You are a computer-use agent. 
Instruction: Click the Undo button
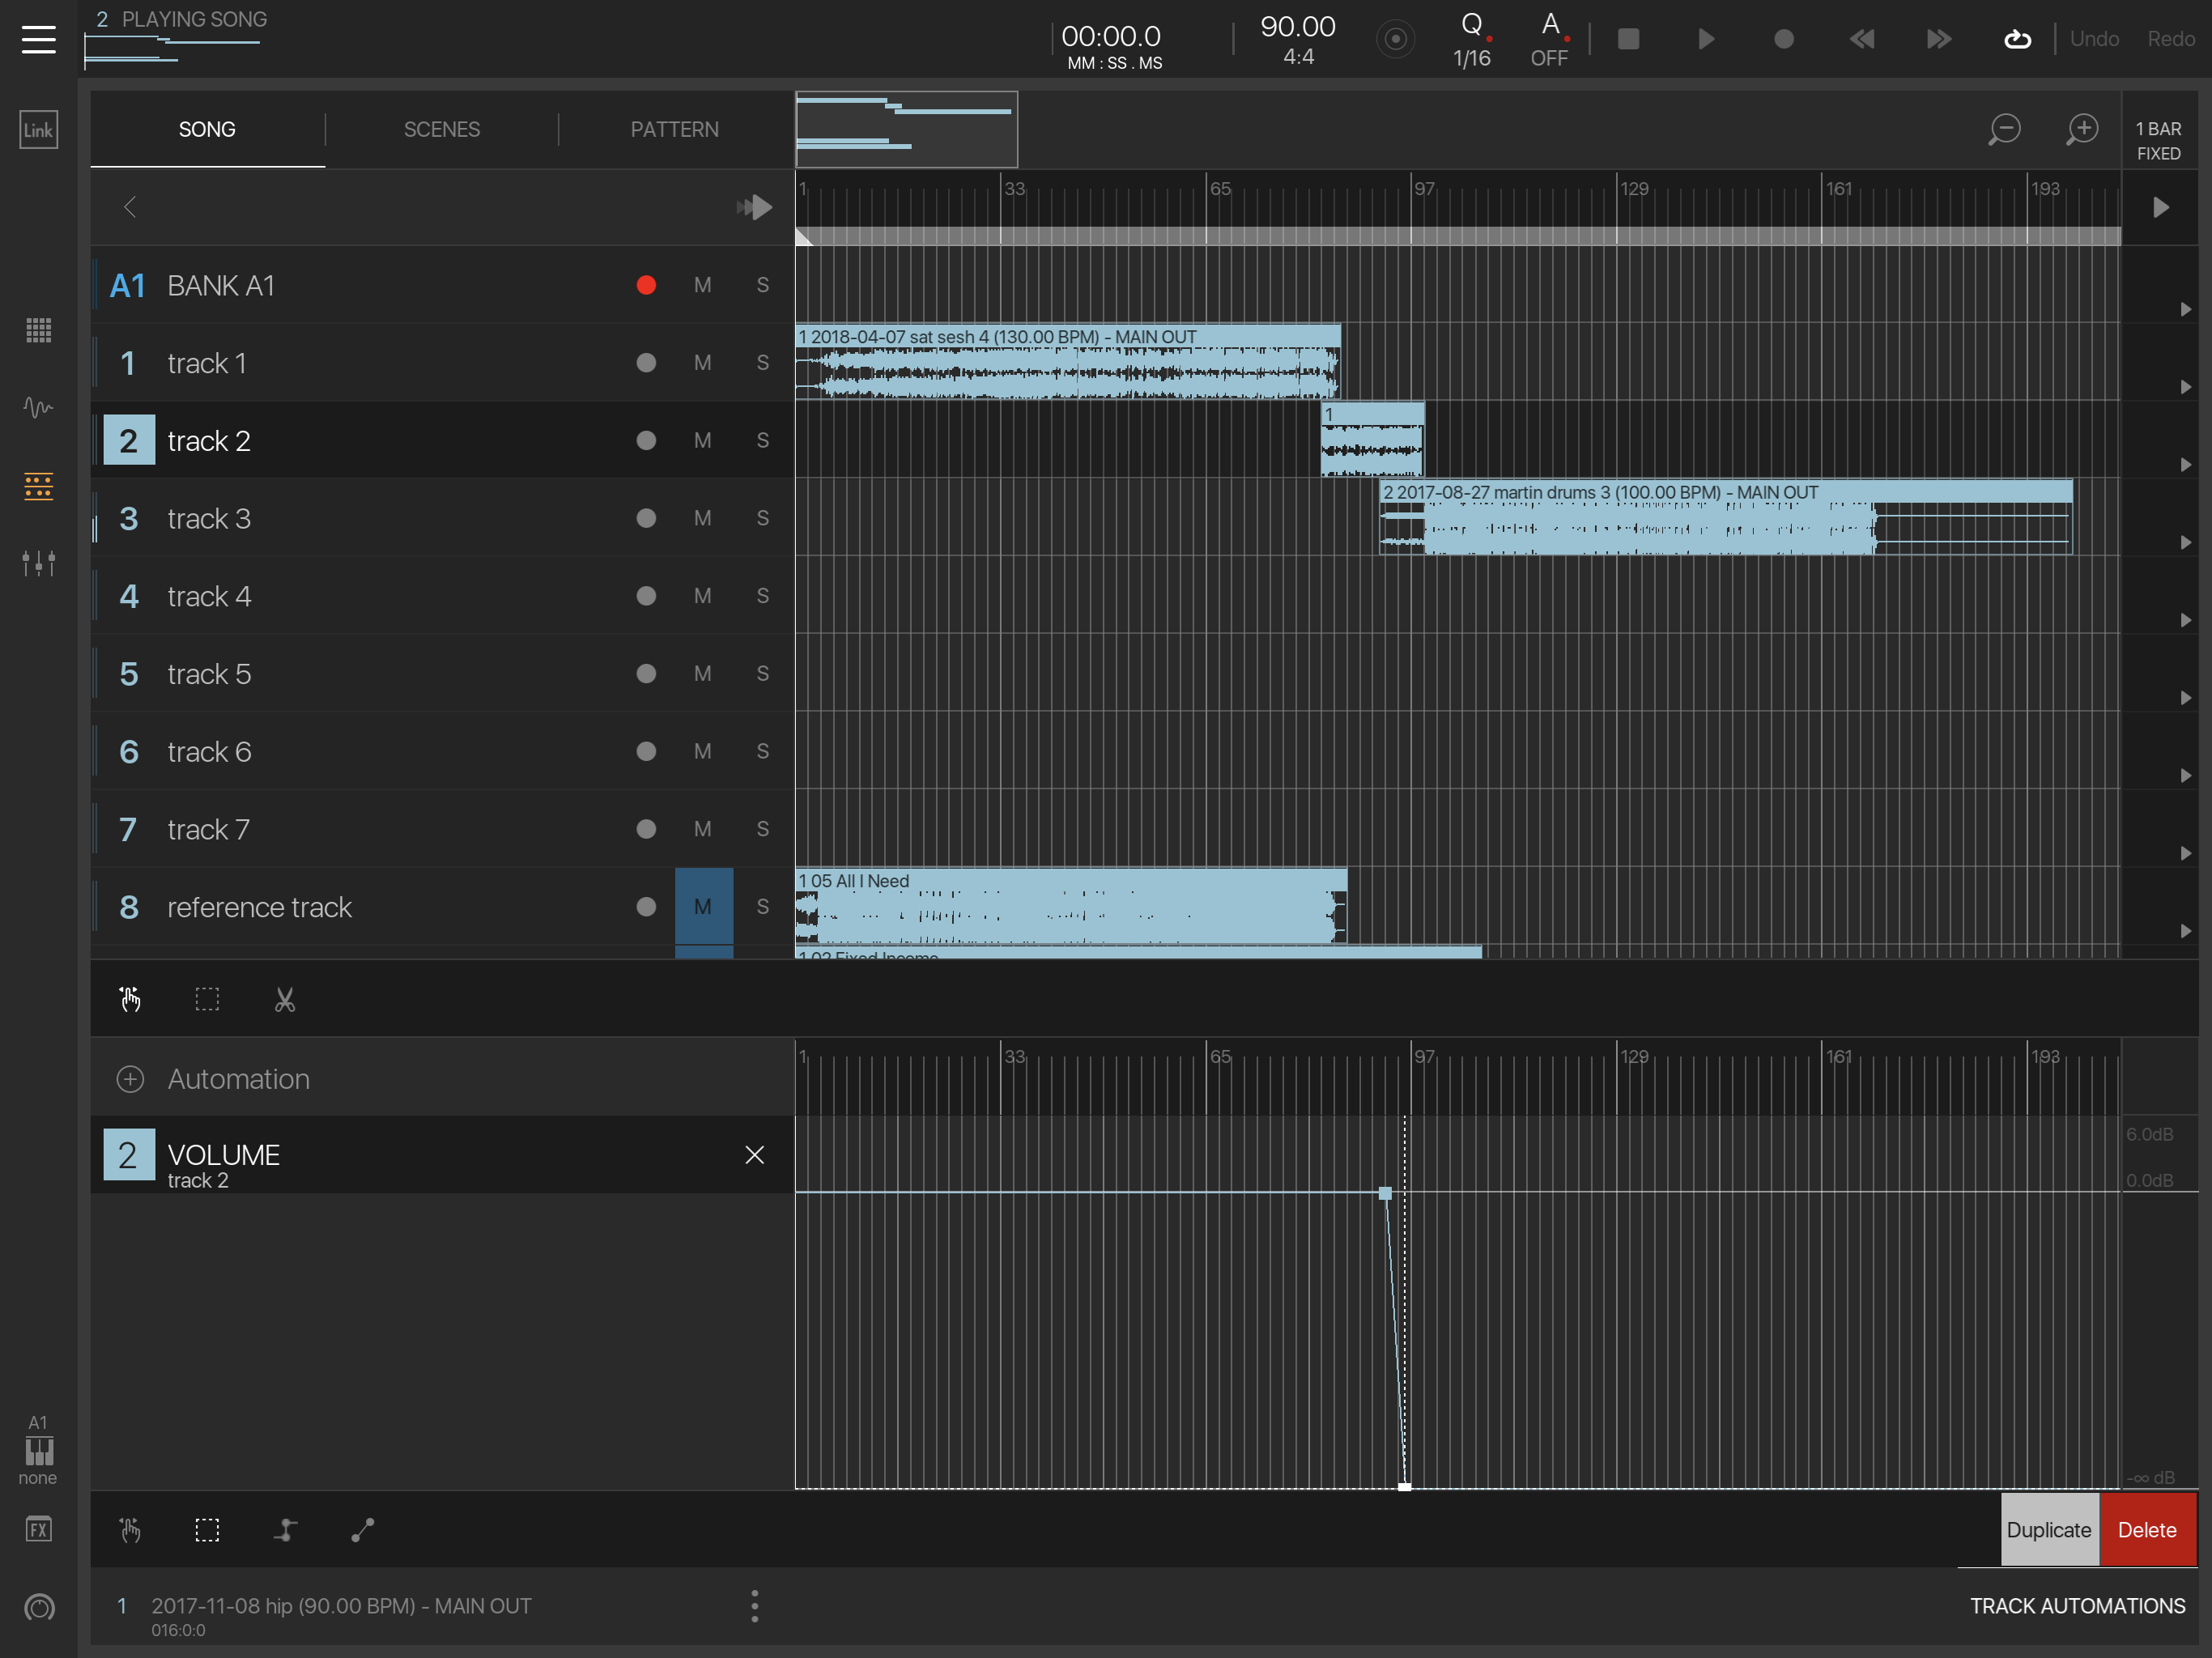click(x=2094, y=39)
